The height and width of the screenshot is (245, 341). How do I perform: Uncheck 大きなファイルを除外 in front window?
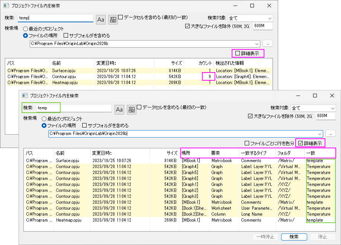(x=250, y=116)
